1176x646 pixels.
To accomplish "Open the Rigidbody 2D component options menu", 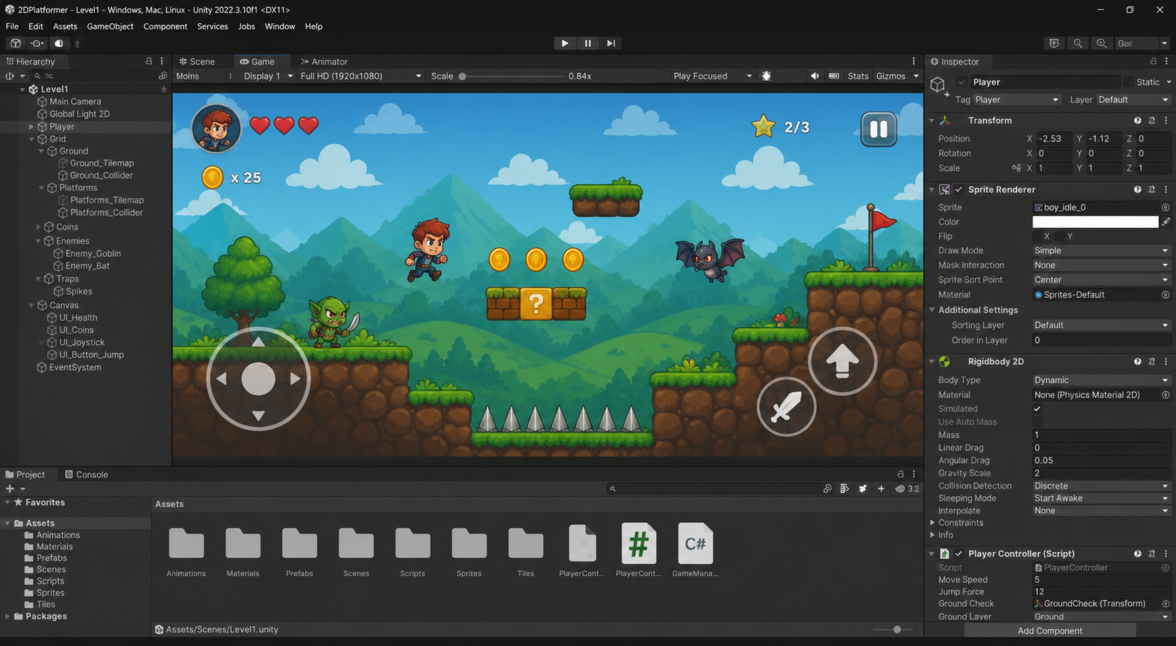I will click(x=1165, y=362).
